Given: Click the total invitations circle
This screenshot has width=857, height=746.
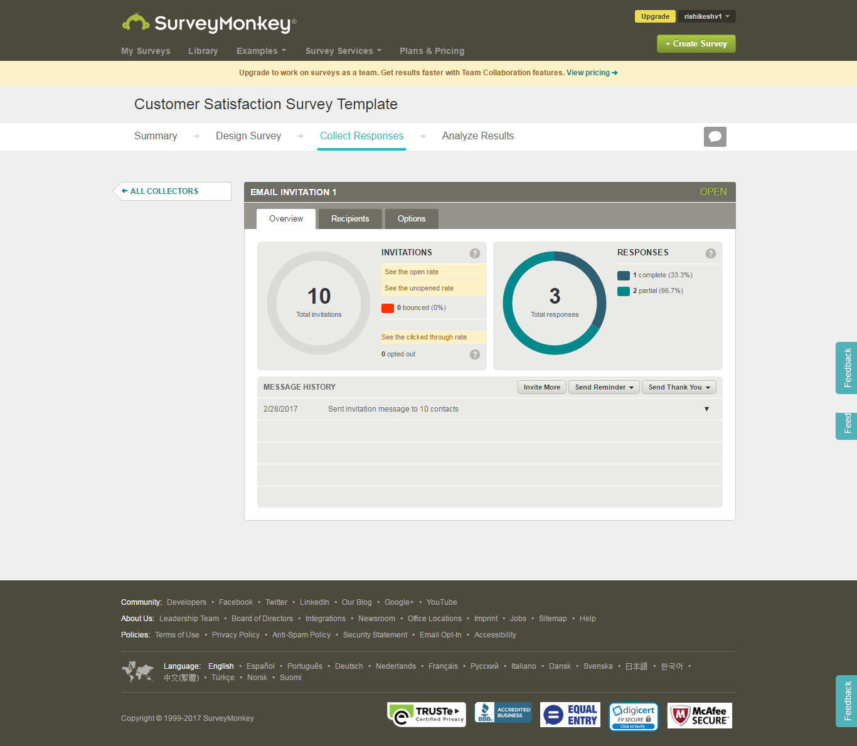Looking at the screenshot, I should (319, 303).
